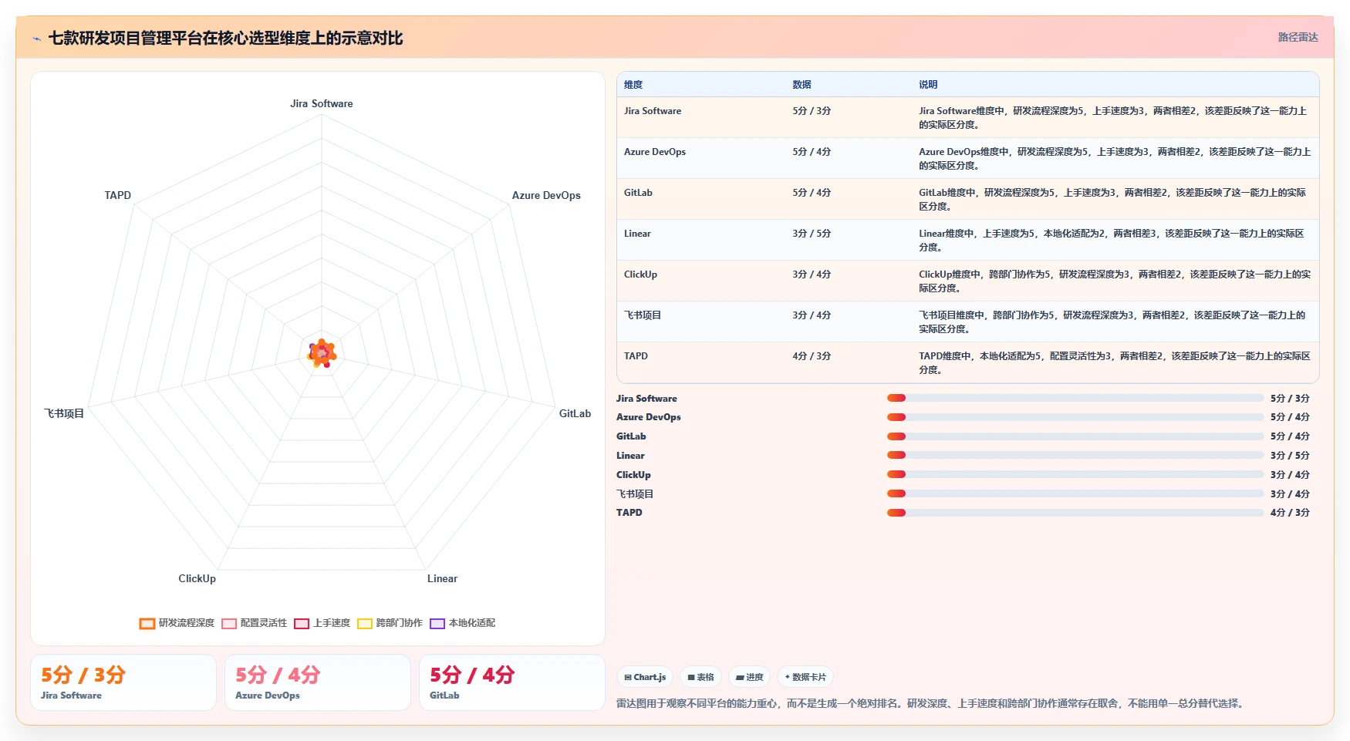
Task: Click the 数据 column header
Action: click(802, 85)
